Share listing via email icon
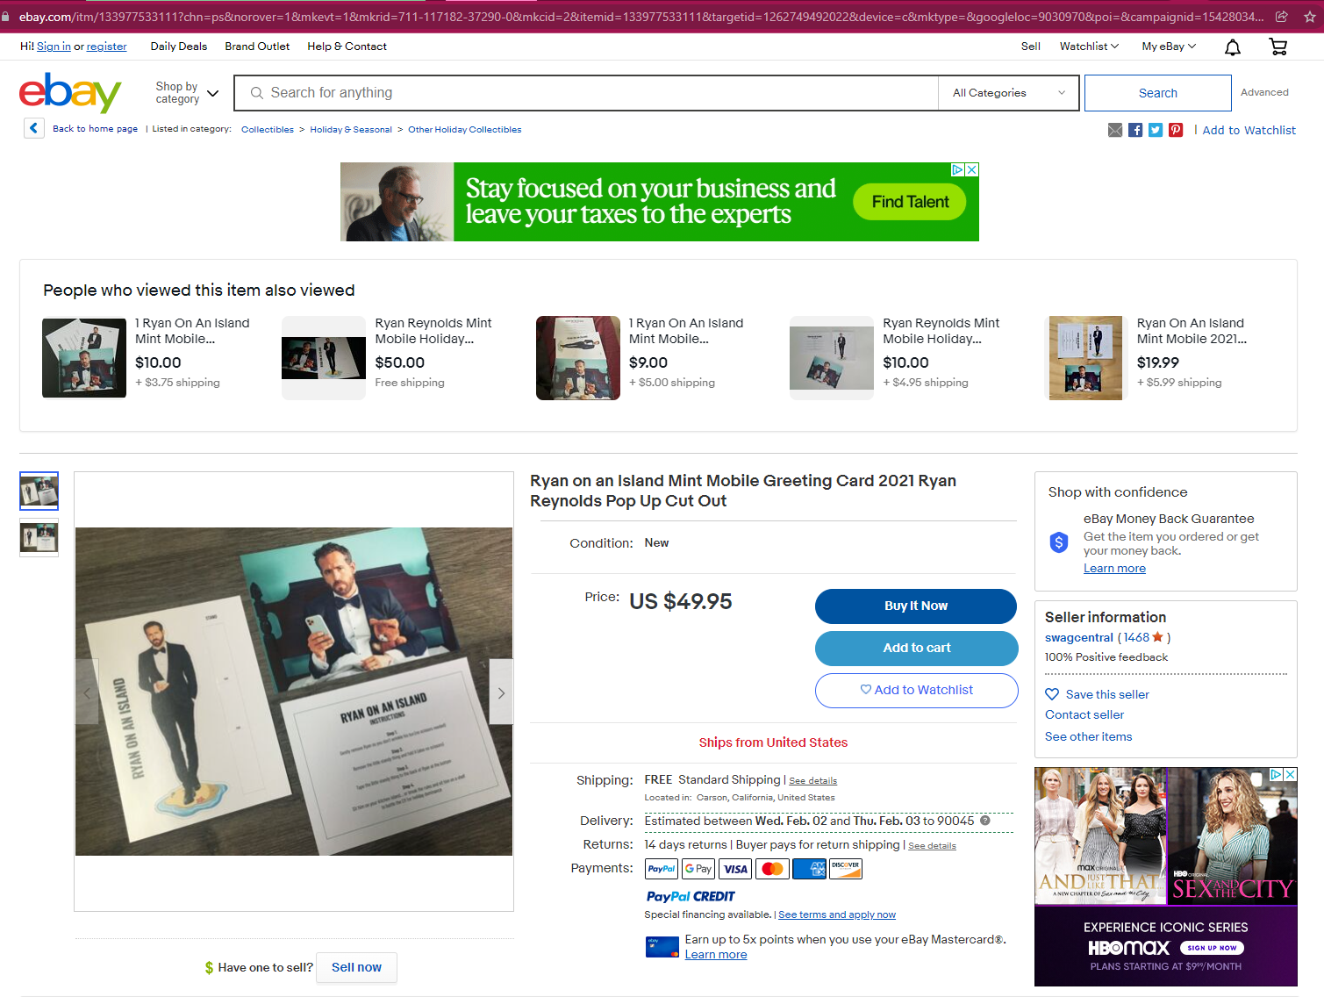1324x997 pixels. coord(1115,130)
